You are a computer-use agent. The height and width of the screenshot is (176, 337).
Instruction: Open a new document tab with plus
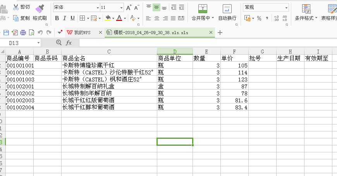tap(220, 33)
